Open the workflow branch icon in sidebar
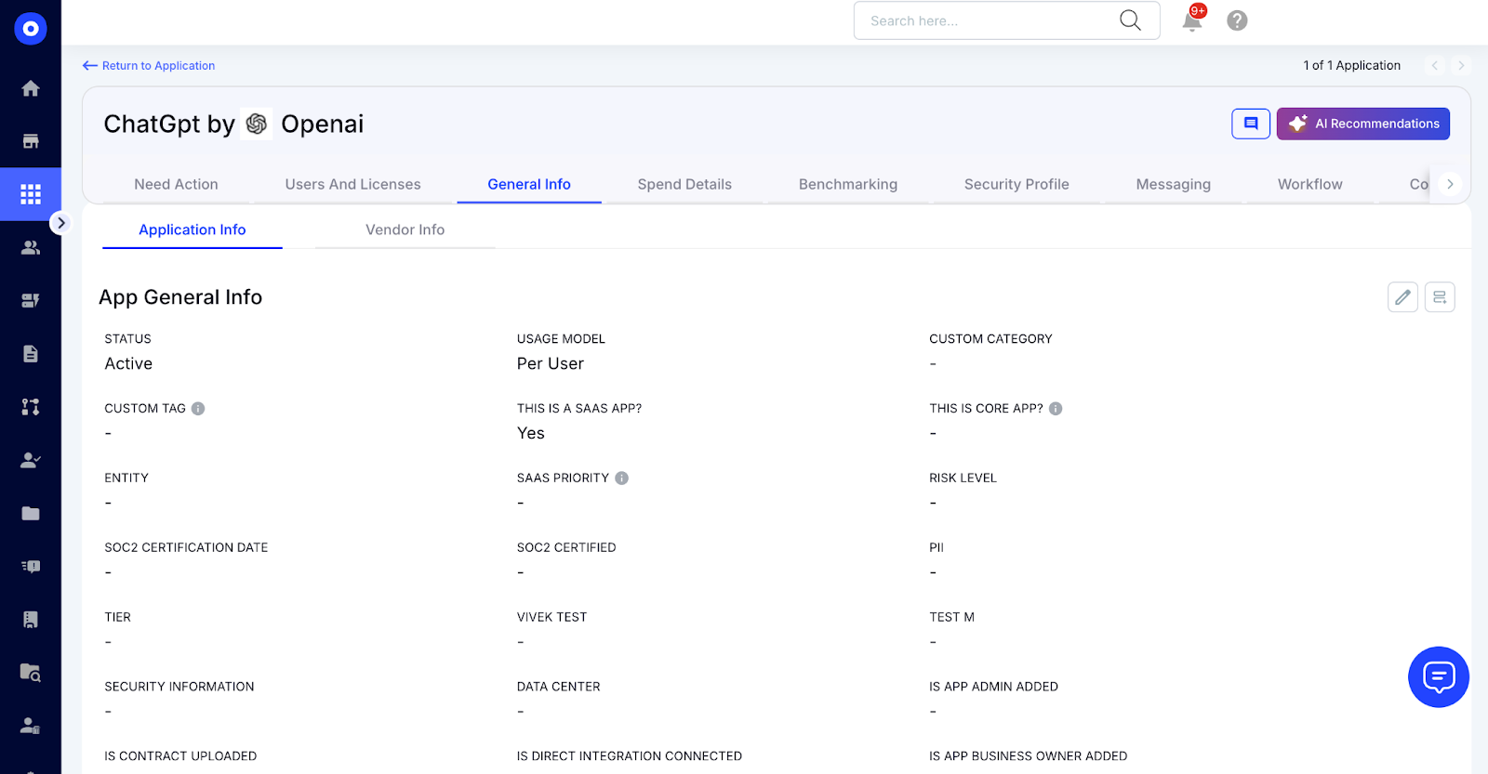 (x=31, y=407)
